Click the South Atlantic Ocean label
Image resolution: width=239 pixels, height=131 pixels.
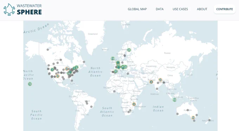click(x=107, y=112)
